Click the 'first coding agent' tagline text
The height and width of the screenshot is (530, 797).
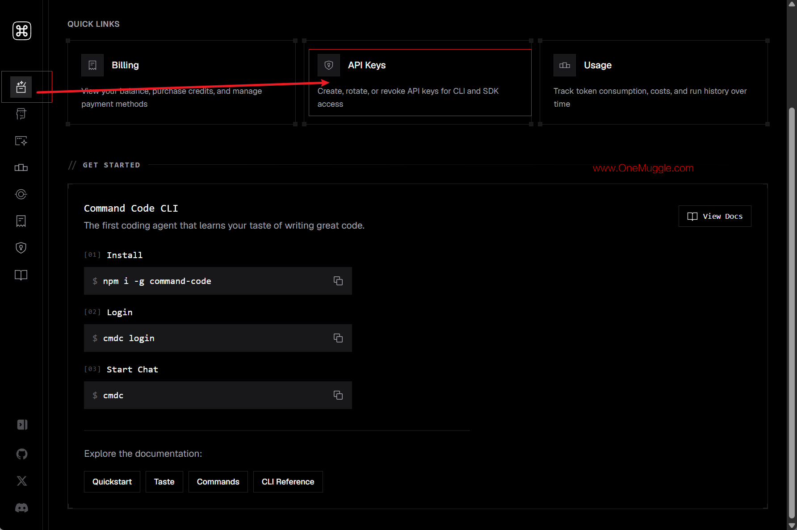(224, 225)
